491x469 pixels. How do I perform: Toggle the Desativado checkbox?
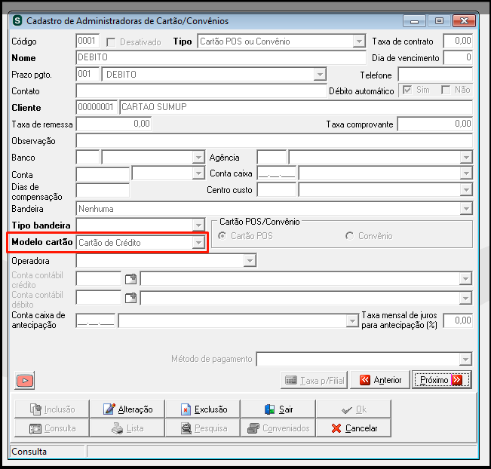pyautogui.click(x=111, y=42)
